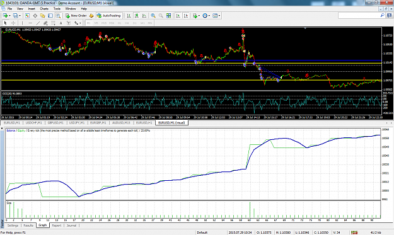394x235 pixels.
Task: Open the tester Report tab
Action: tap(57, 226)
